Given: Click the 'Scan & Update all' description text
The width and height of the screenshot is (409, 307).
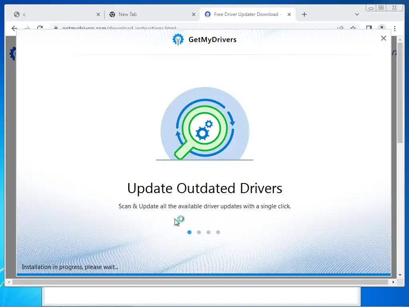Looking at the screenshot, I should coord(205,206).
